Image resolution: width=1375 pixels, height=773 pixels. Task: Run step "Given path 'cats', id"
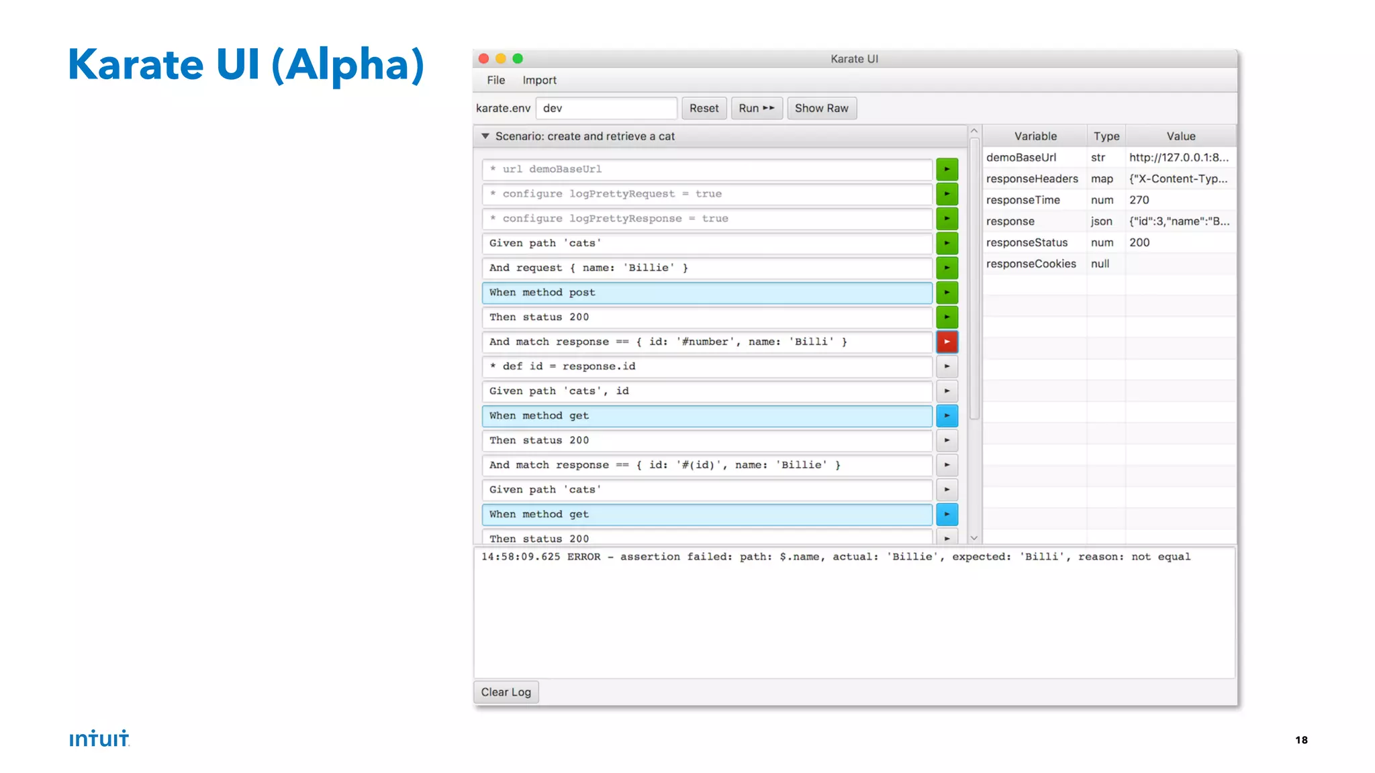[947, 391]
